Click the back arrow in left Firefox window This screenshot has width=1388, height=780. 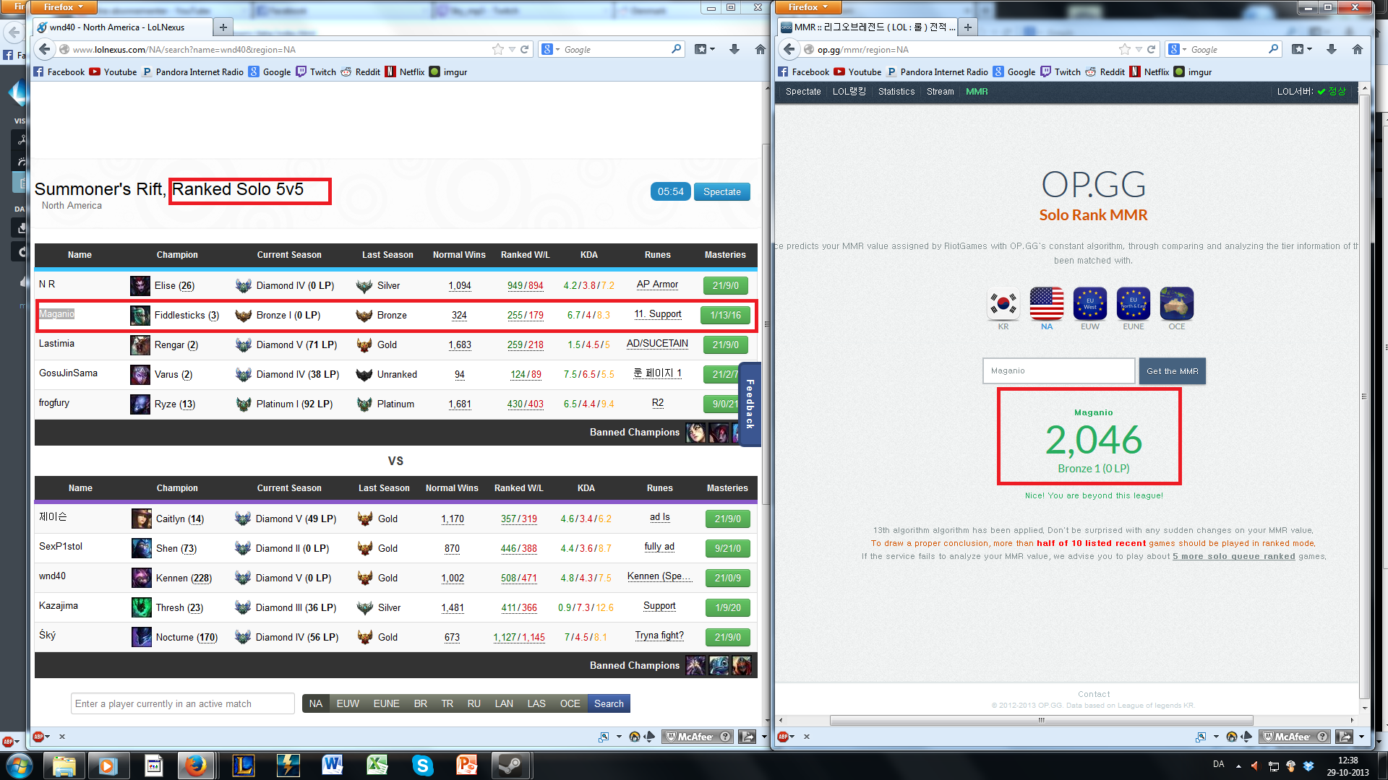point(45,49)
